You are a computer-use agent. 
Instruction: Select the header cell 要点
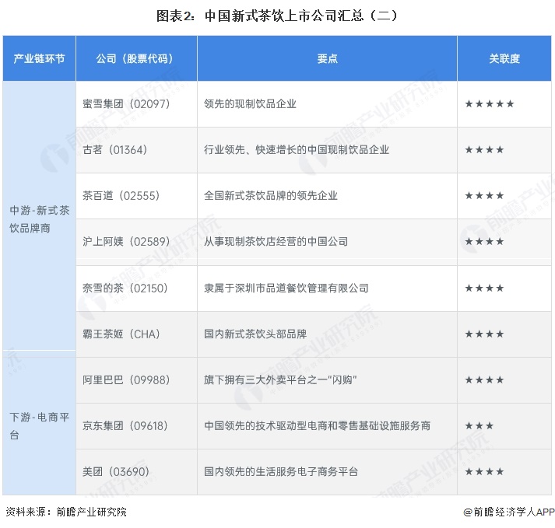click(327, 58)
